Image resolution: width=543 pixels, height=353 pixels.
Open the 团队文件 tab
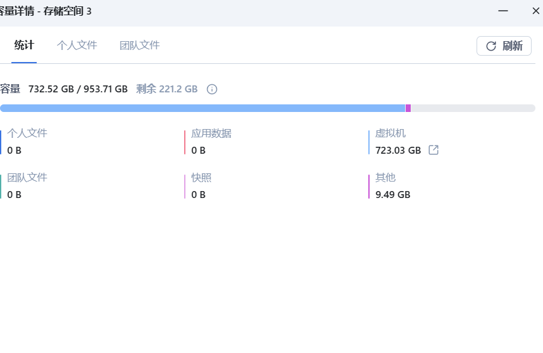(x=139, y=46)
